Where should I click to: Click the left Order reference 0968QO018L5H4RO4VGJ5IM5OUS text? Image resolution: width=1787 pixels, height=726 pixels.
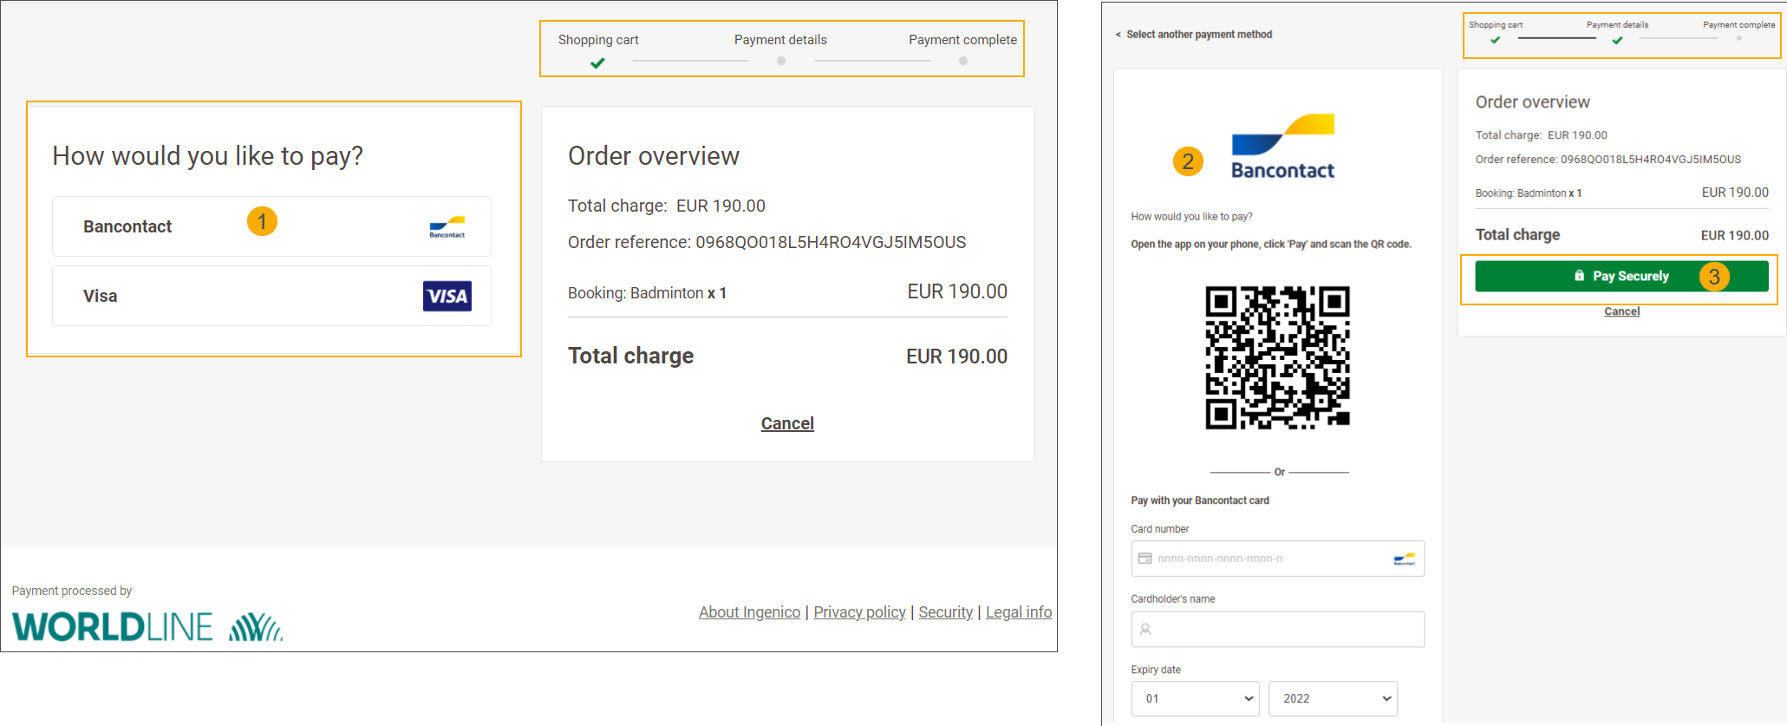pos(766,242)
